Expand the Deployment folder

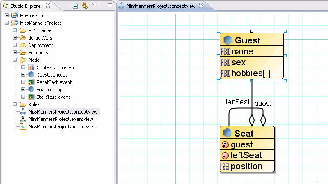tap(15, 45)
